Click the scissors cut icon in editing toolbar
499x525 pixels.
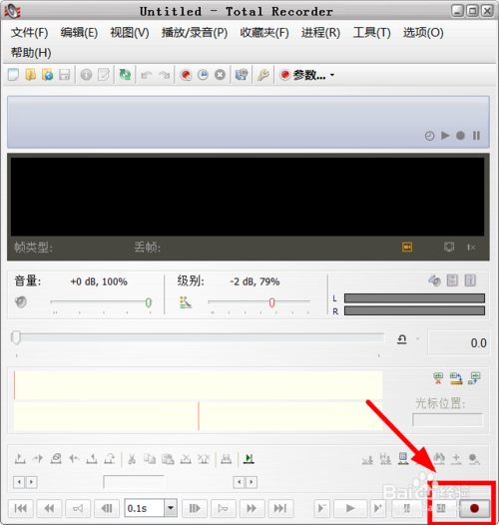pyautogui.click(x=132, y=458)
